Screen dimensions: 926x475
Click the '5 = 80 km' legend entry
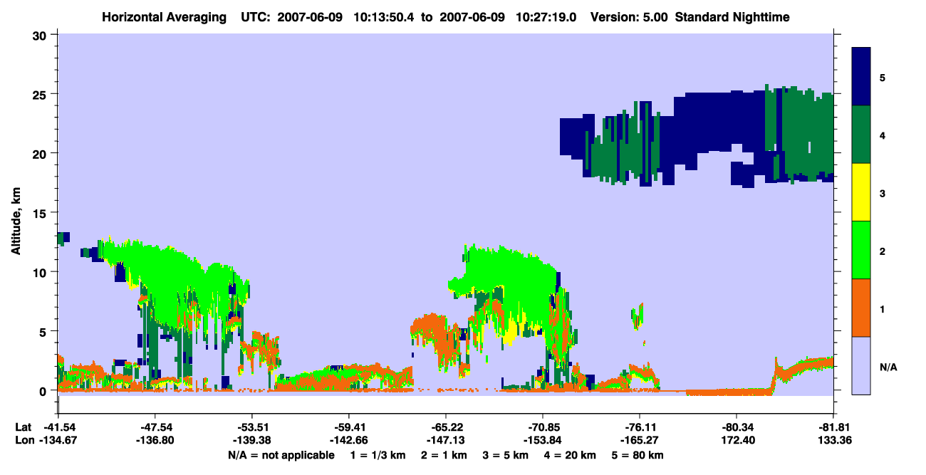click(x=638, y=455)
